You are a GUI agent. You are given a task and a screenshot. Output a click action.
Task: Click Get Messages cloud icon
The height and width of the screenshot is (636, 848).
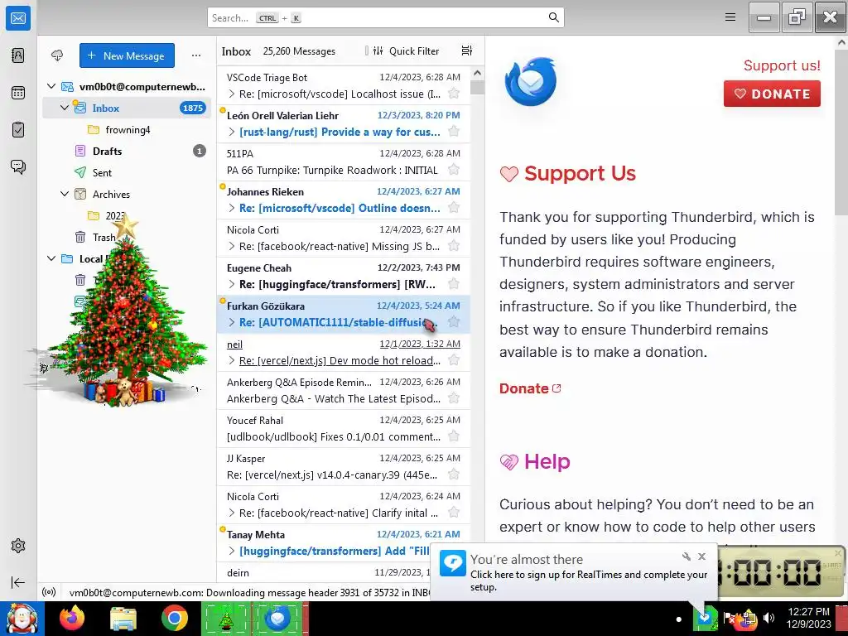click(x=57, y=55)
